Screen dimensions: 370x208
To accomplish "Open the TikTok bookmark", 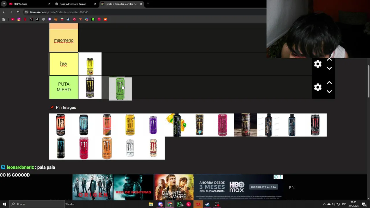I will [x=37, y=19].
